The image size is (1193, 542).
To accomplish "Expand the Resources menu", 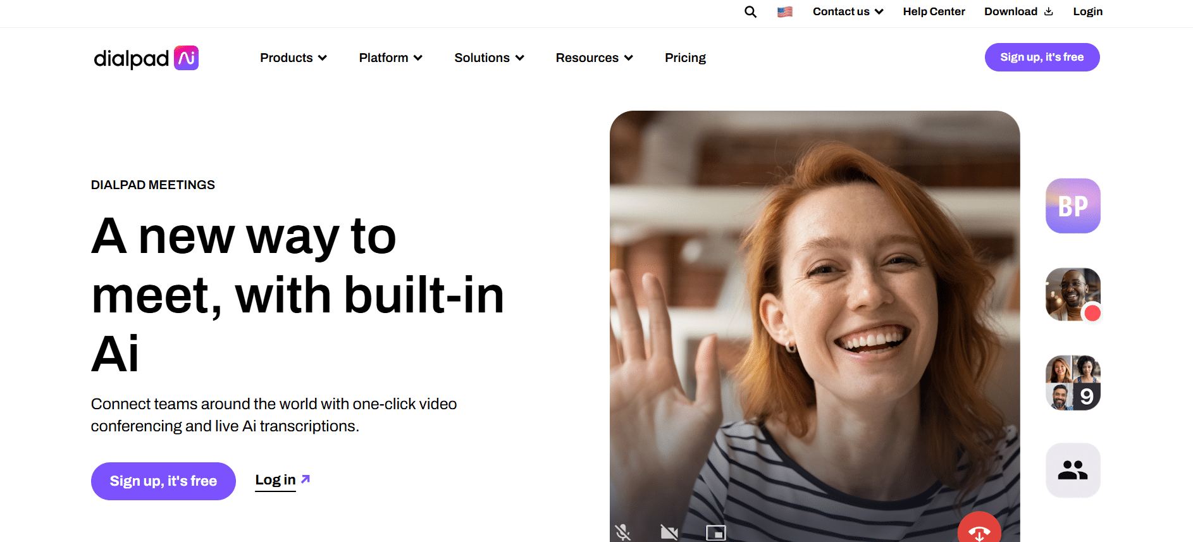I will pyautogui.click(x=595, y=58).
